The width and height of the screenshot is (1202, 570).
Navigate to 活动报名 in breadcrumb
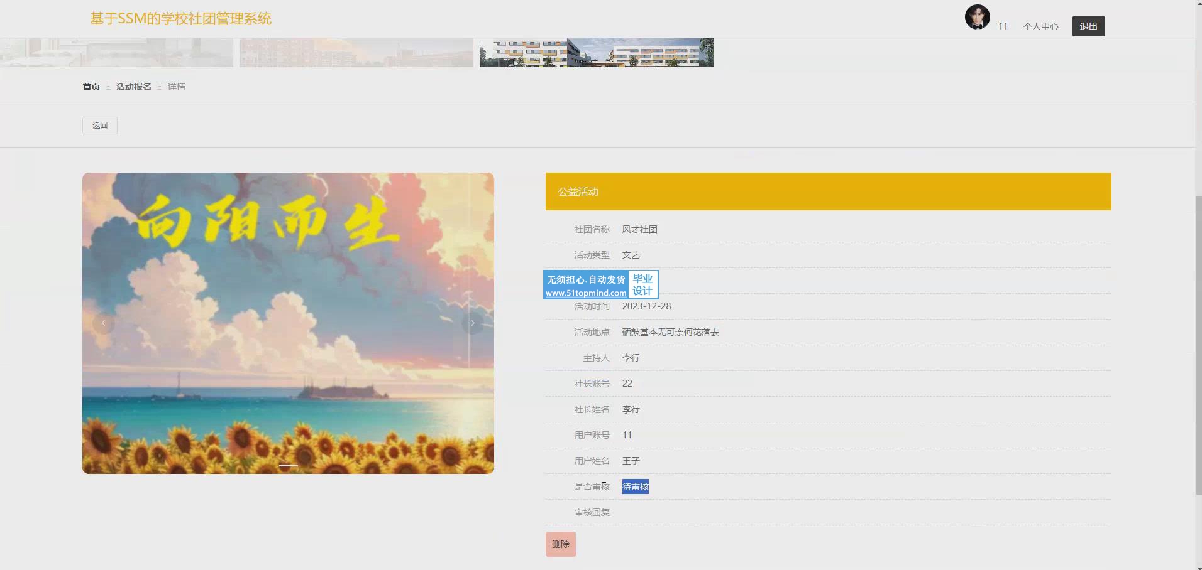point(133,87)
